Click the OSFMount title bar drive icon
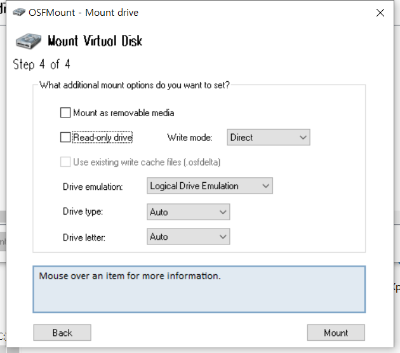Screen dimensions: 400x353 (19, 12)
